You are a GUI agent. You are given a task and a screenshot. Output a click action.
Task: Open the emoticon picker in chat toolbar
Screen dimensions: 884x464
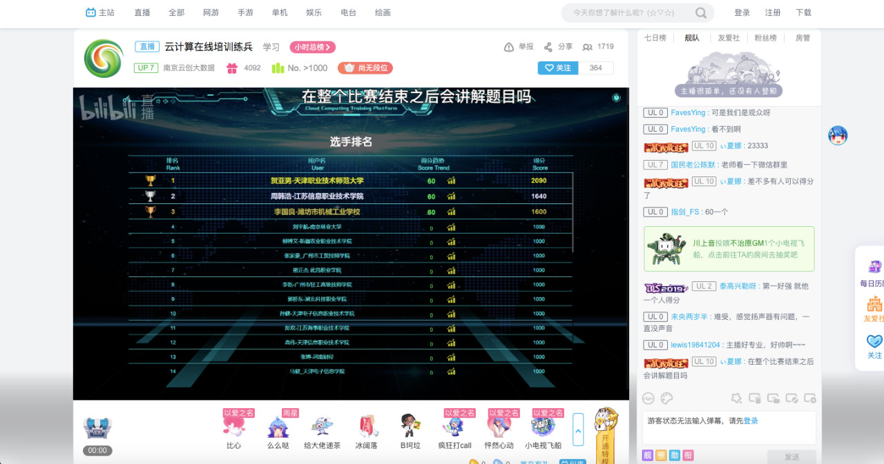[648, 398]
